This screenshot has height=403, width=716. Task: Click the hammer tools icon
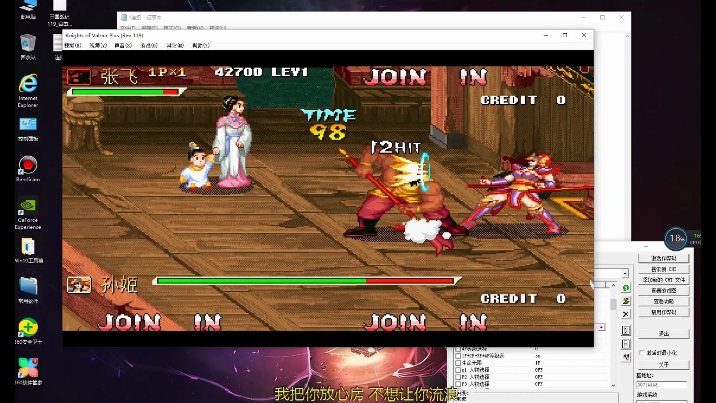coord(626,357)
